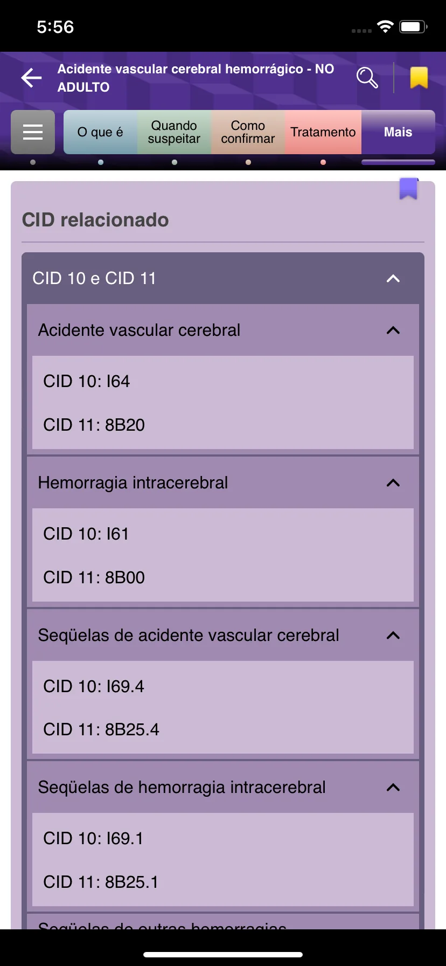Click the CID 11: 8B00 entry
The width and height of the screenshot is (446, 966).
tap(94, 577)
